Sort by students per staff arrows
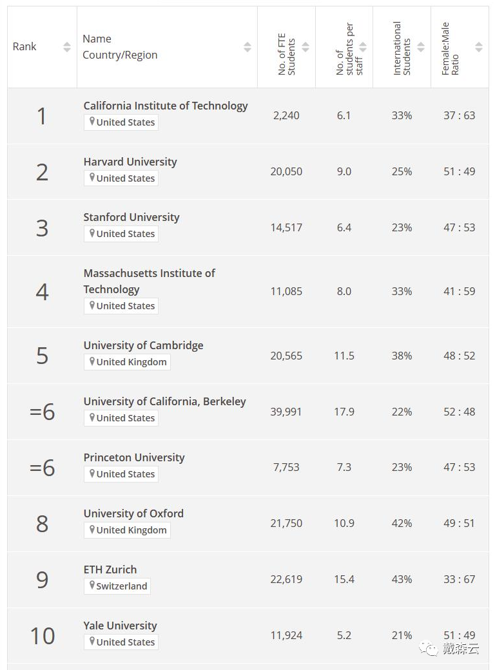The width and height of the screenshot is (495, 670). pyautogui.click(x=363, y=46)
